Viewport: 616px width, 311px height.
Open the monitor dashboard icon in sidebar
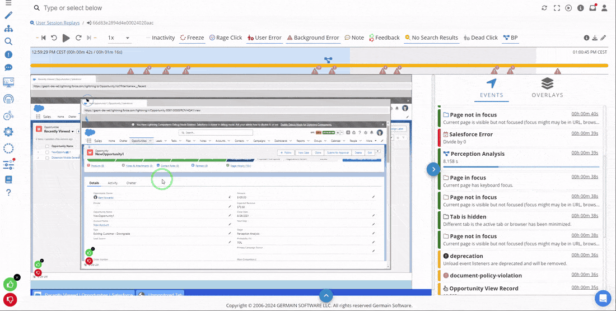coord(8,82)
